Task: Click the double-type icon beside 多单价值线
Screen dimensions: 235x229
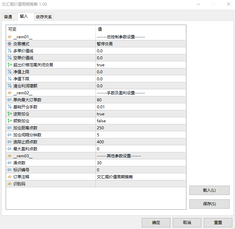Action: click(x=9, y=51)
